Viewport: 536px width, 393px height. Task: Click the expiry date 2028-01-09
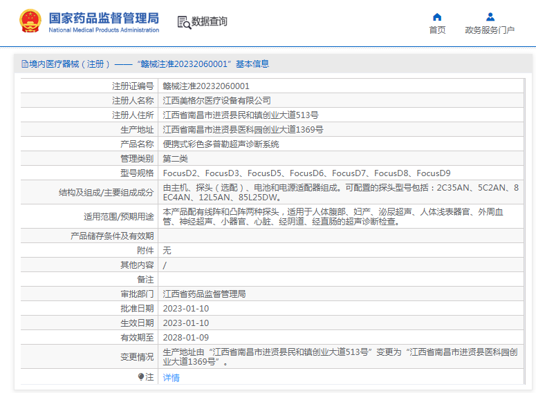185,338
